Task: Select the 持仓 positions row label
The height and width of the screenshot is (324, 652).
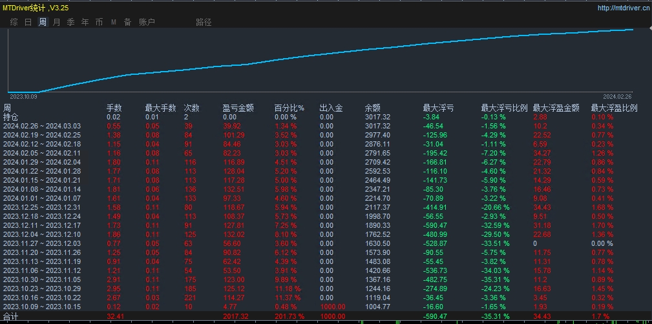Action: pos(11,117)
